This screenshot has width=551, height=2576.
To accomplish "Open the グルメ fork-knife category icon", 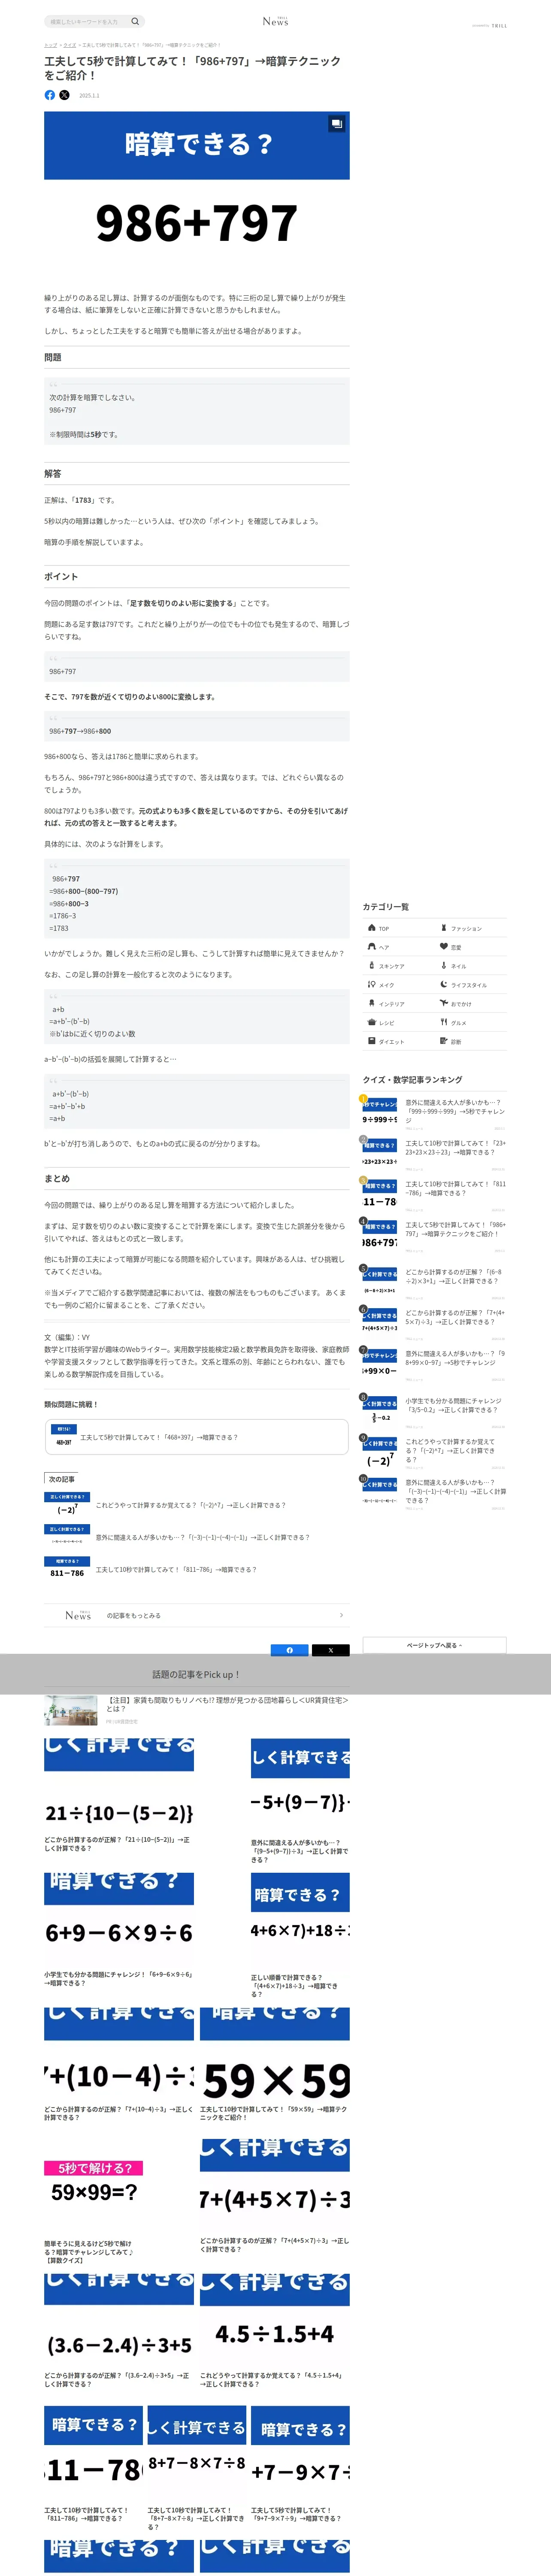I will tap(444, 1022).
